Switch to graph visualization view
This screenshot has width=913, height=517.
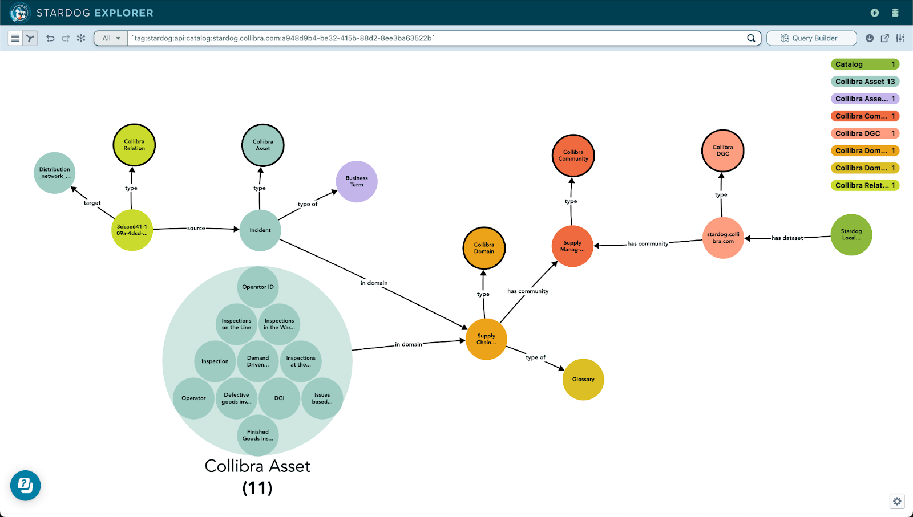(30, 38)
